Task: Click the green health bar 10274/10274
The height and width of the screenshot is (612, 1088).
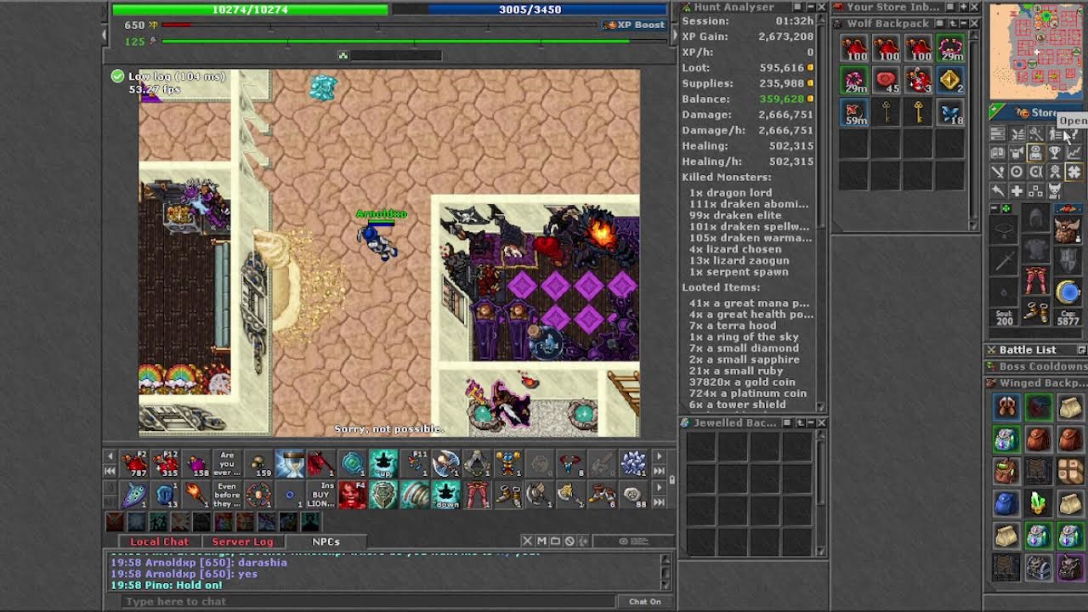Action: pos(250,9)
